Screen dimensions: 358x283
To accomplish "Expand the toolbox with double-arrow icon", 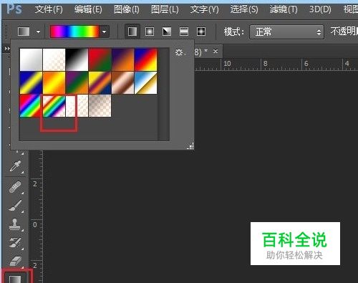I will [x=7, y=49].
